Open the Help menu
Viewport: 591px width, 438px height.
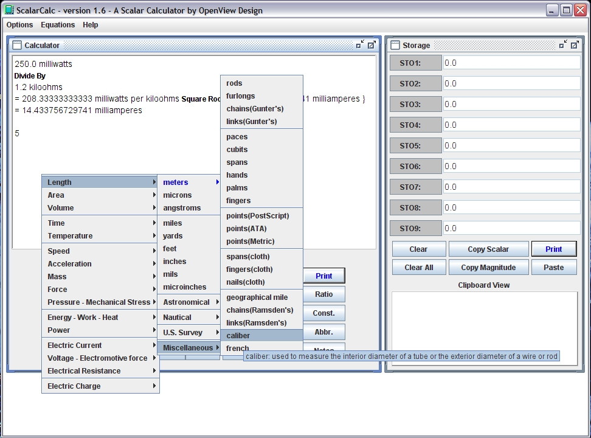[x=91, y=25]
